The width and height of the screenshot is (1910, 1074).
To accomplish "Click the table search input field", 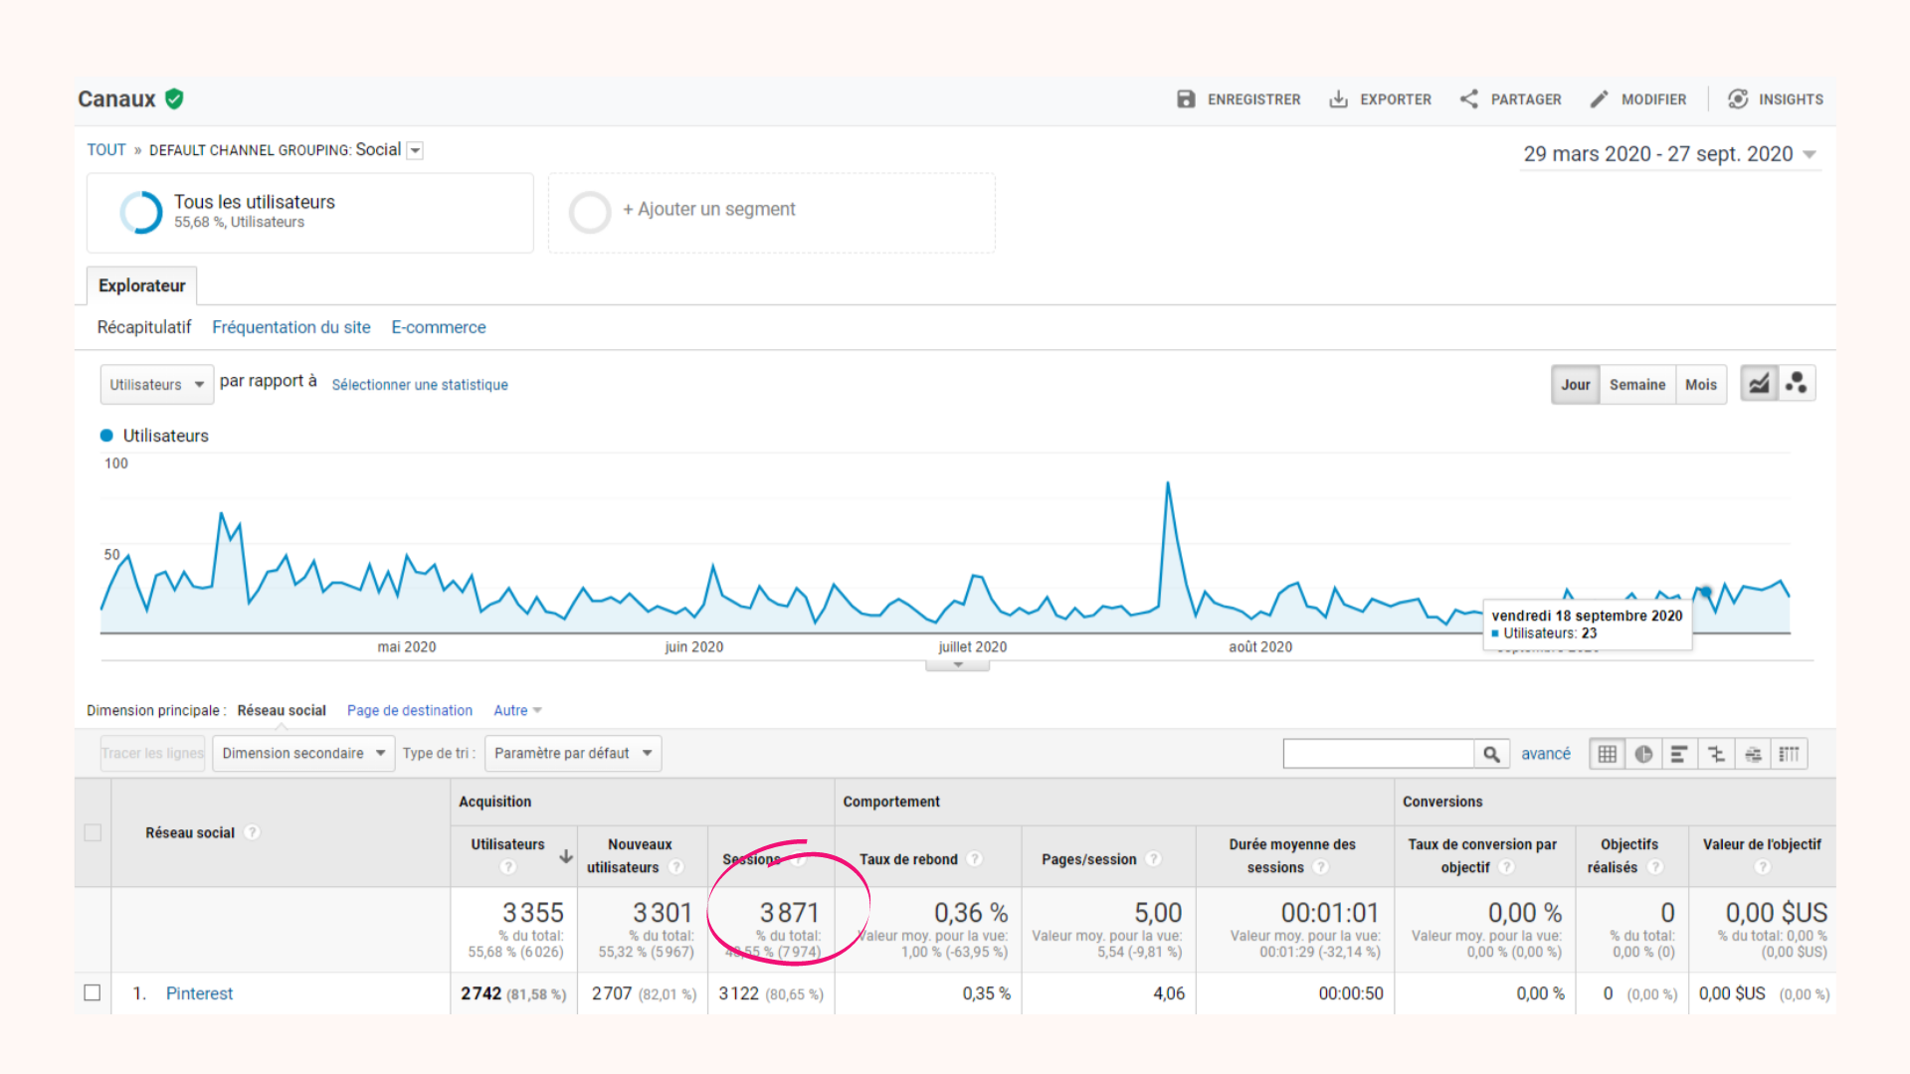I will [1378, 754].
